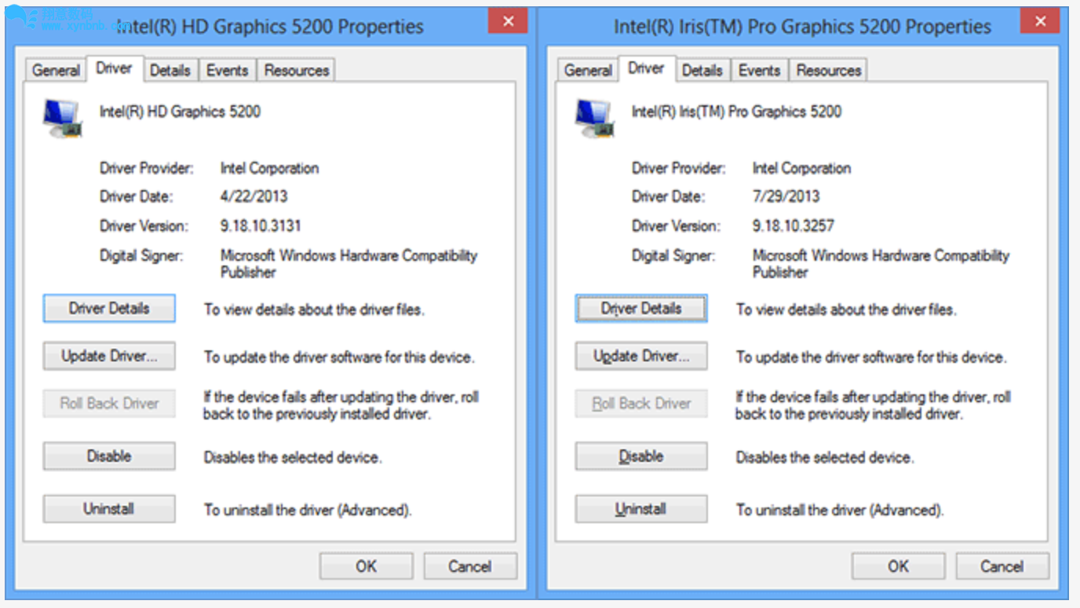
Task: Open General tab in HD Graphics 5200 window
Action: point(56,70)
